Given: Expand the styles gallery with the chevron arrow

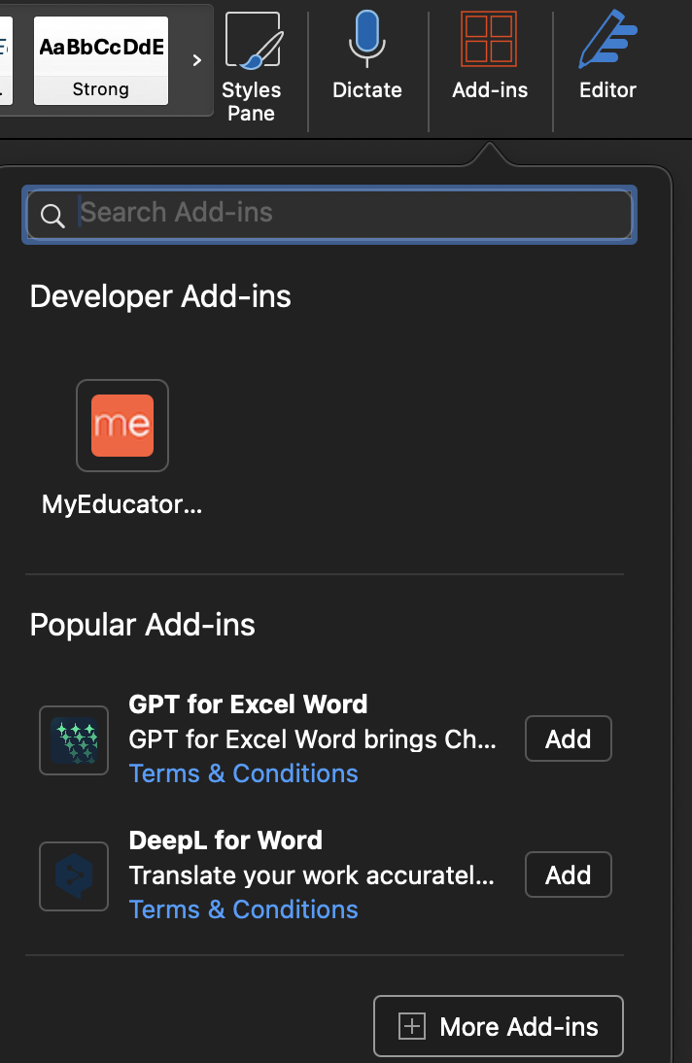Looking at the screenshot, I should [x=196, y=60].
